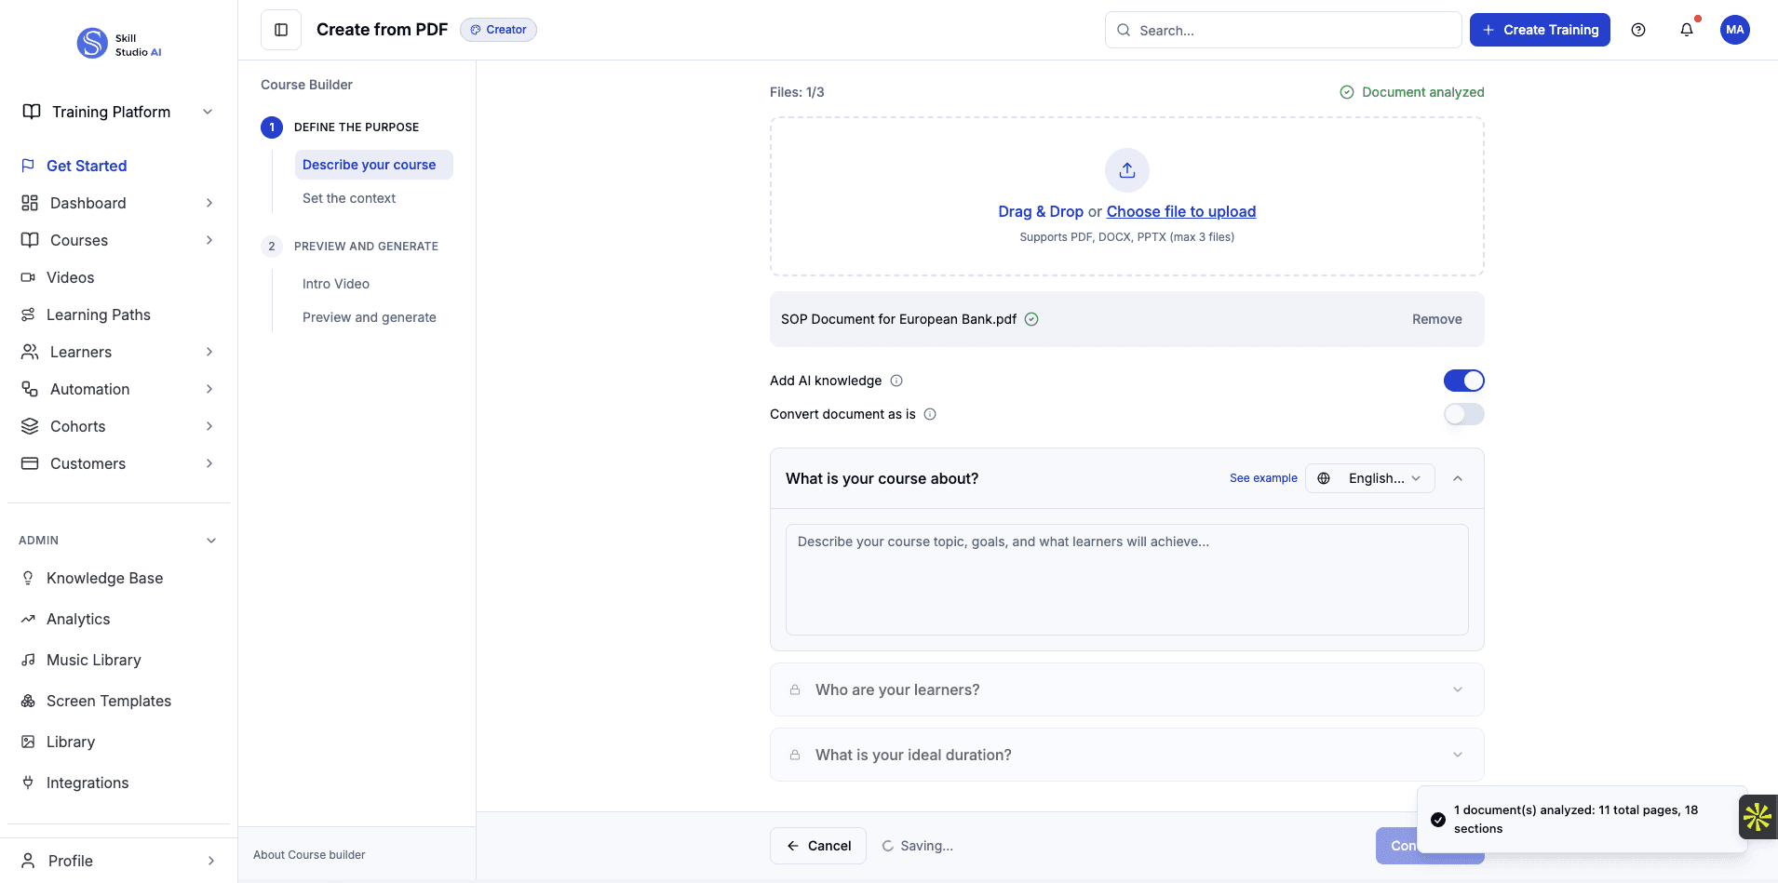Open the Knowledge Base admin section
1778x883 pixels.
(x=104, y=578)
